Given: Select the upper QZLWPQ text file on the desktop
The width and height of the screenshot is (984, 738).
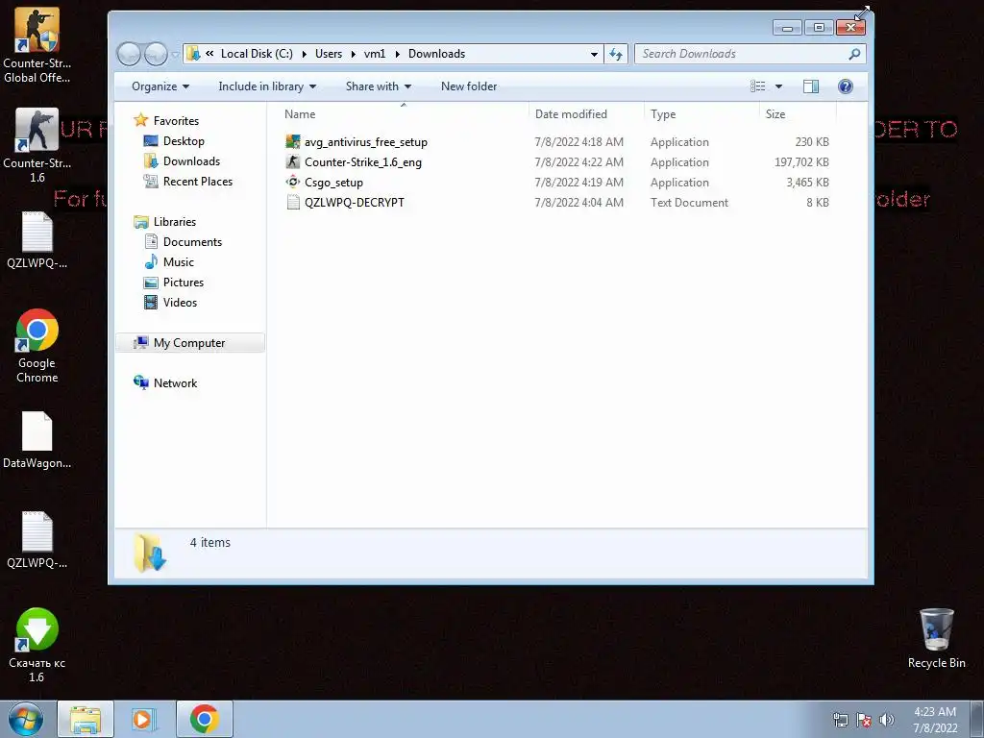Looking at the screenshot, I should (37, 239).
